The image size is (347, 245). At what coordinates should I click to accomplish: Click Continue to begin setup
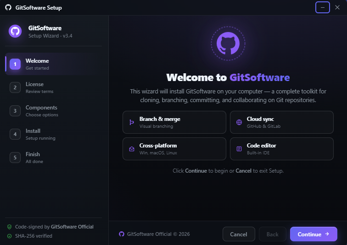click(313, 234)
